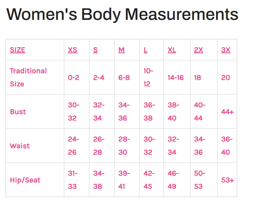Image resolution: width=260 pixels, height=209 pixels.
Task: Select the 14-16 traditional size cell
Action: [175, 78]
